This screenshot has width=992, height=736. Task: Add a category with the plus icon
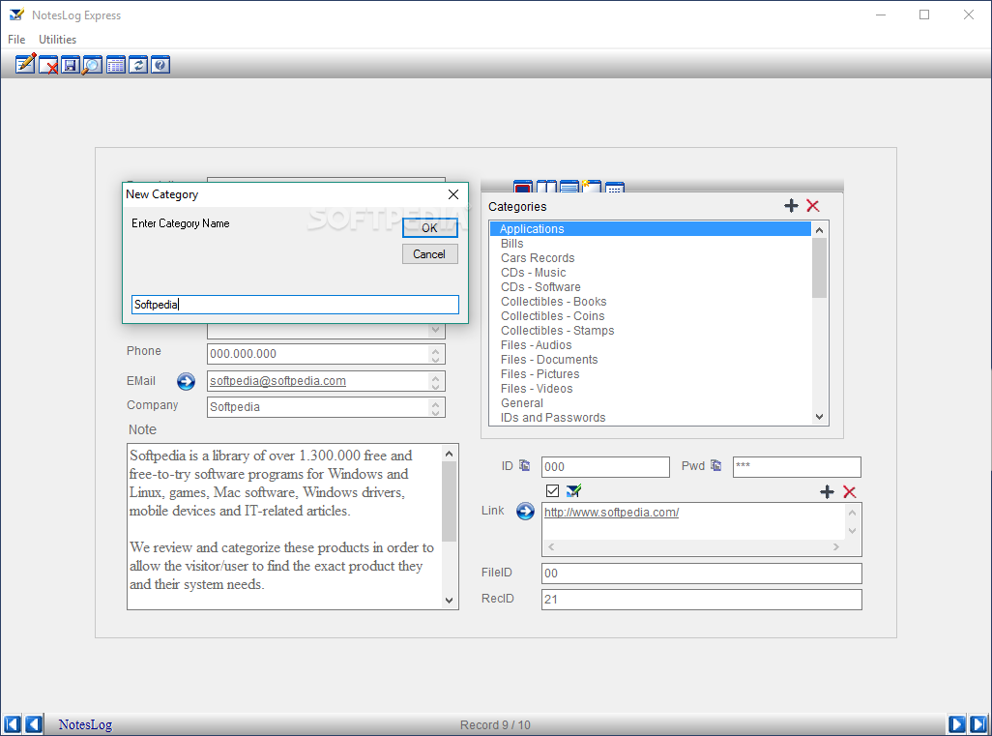791,206
